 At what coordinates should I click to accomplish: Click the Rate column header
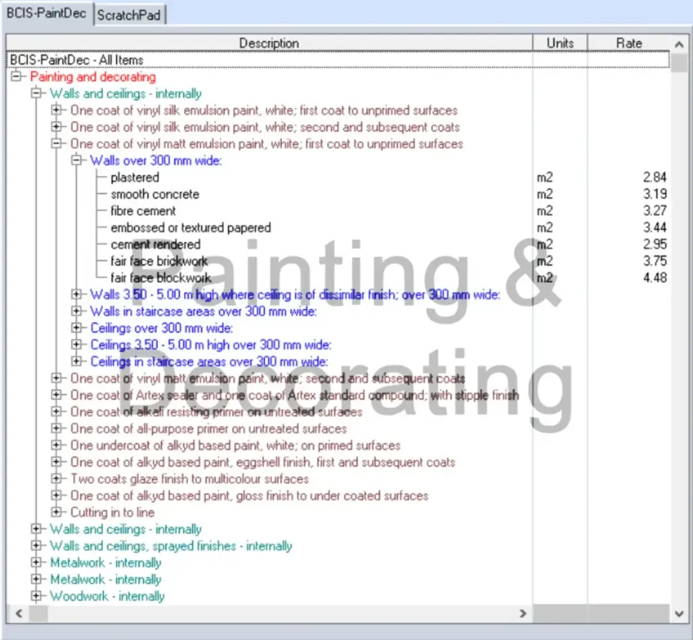[629, 43]
